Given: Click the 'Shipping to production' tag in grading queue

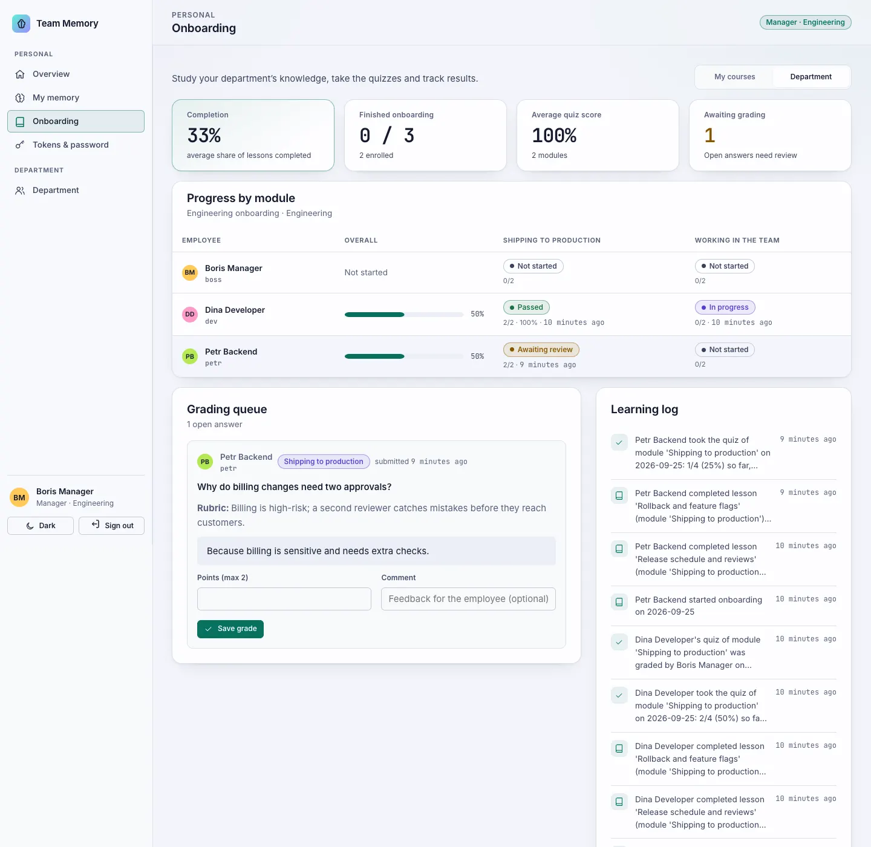Looking at the screenshot, I should (x=324, y=462).
